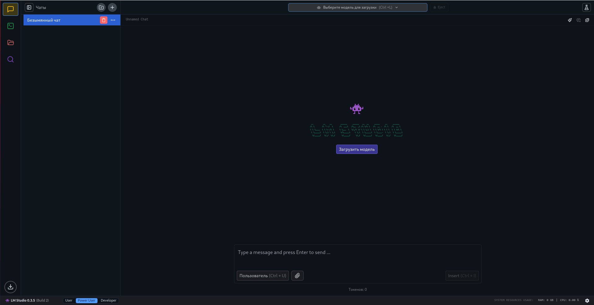
Task: Click the purple alien mascot icon
Action: pos(357,109)
